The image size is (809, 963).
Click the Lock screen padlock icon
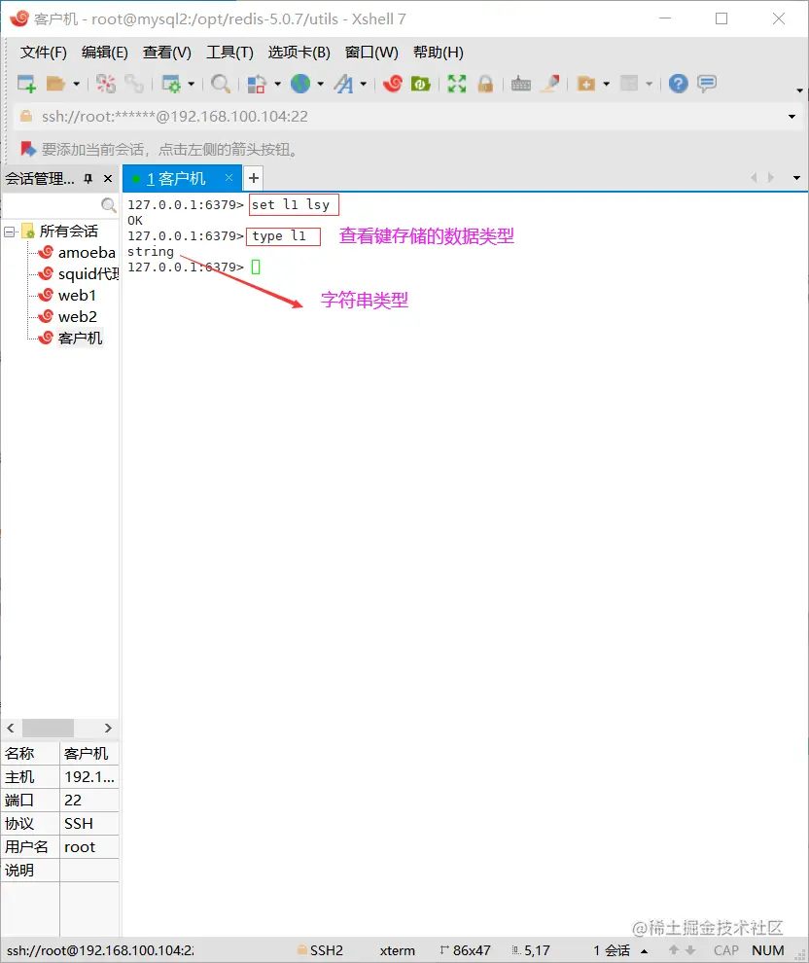(485, 84)
